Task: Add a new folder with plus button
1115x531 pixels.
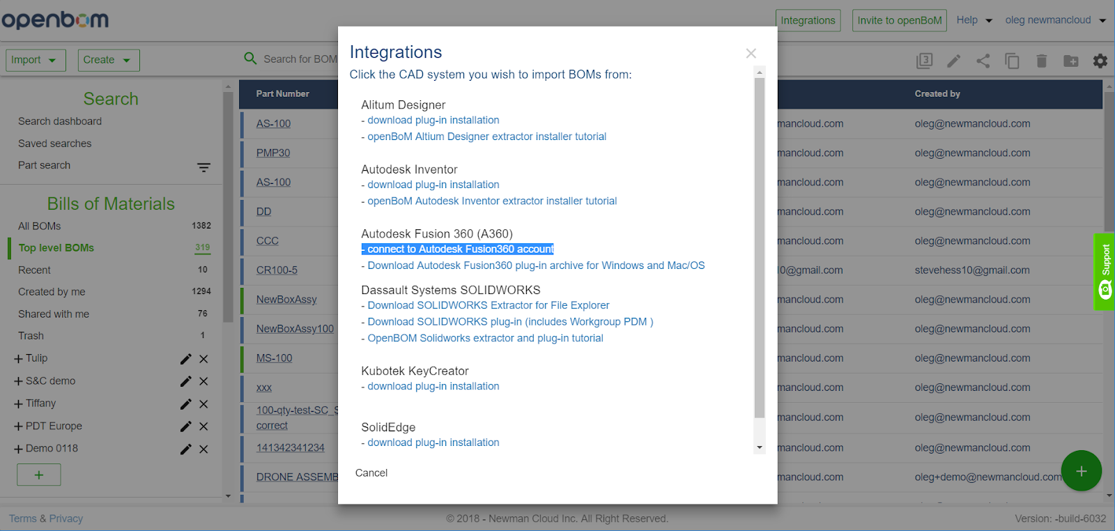Action: [x=39, y=475]
